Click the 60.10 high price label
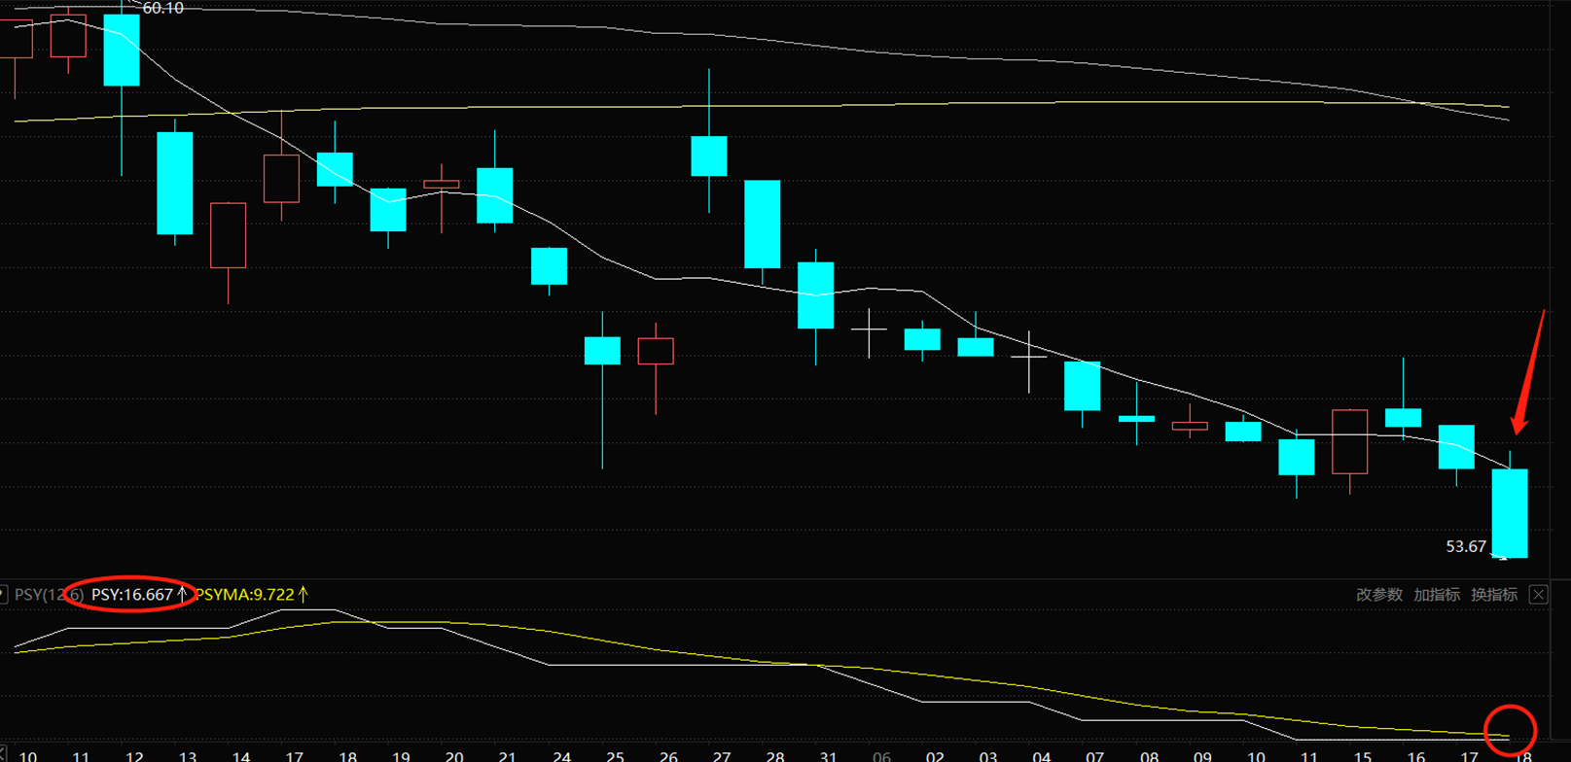Screen dimensions: 1571x762 click(x=162, y=8)
